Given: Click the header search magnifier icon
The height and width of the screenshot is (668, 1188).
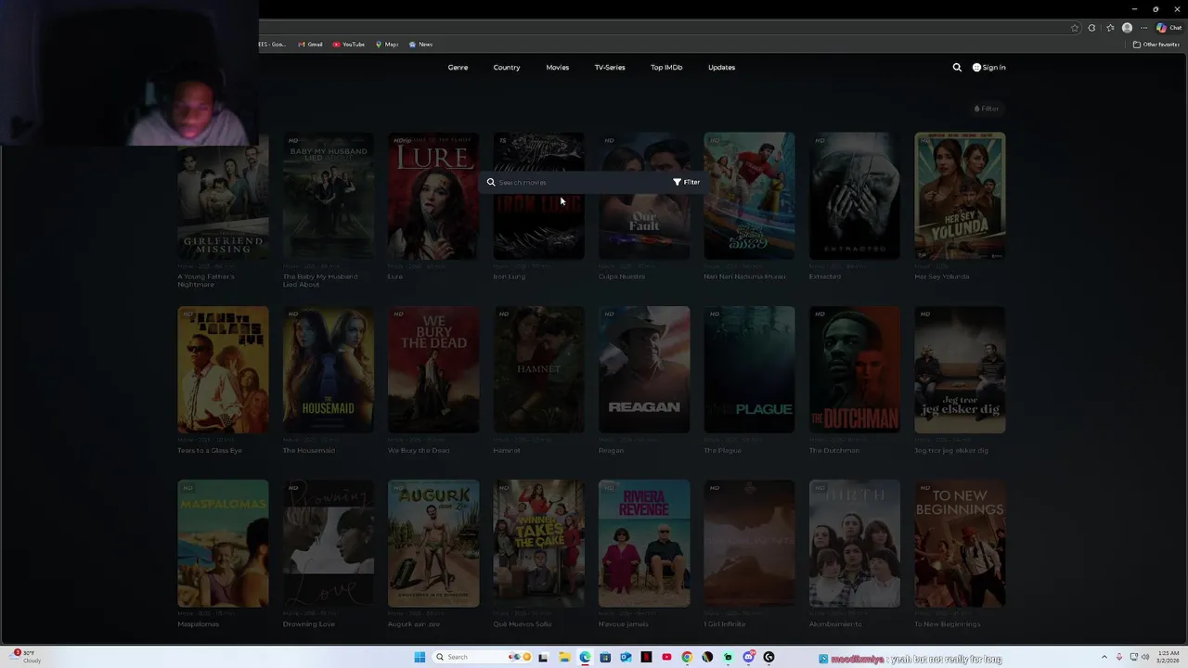Looking at the screenshot, I should pos(957,67).
